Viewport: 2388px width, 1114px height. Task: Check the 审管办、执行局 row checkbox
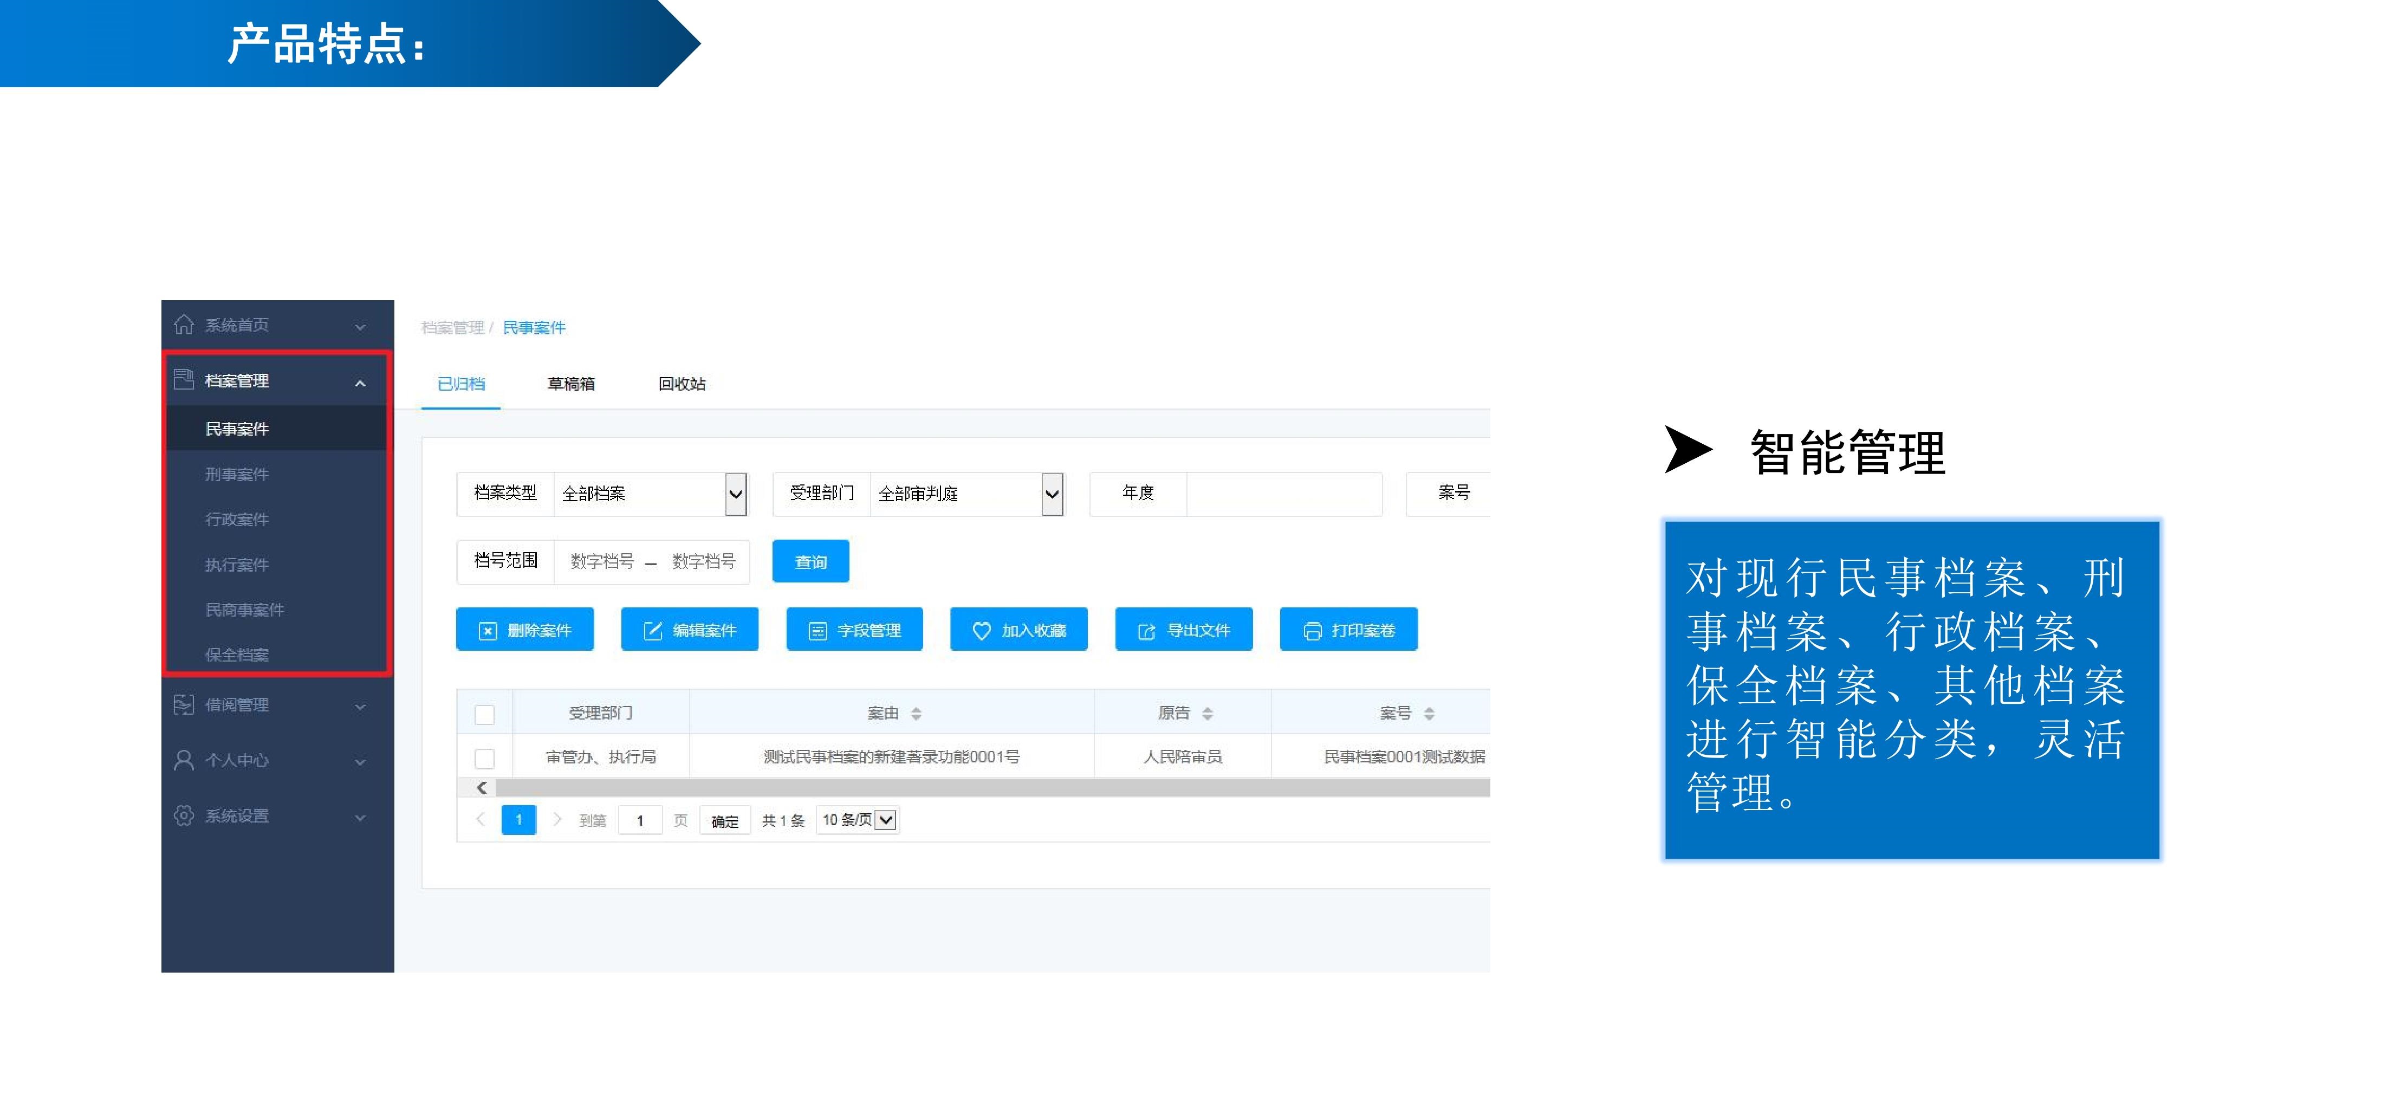point(484,758)
